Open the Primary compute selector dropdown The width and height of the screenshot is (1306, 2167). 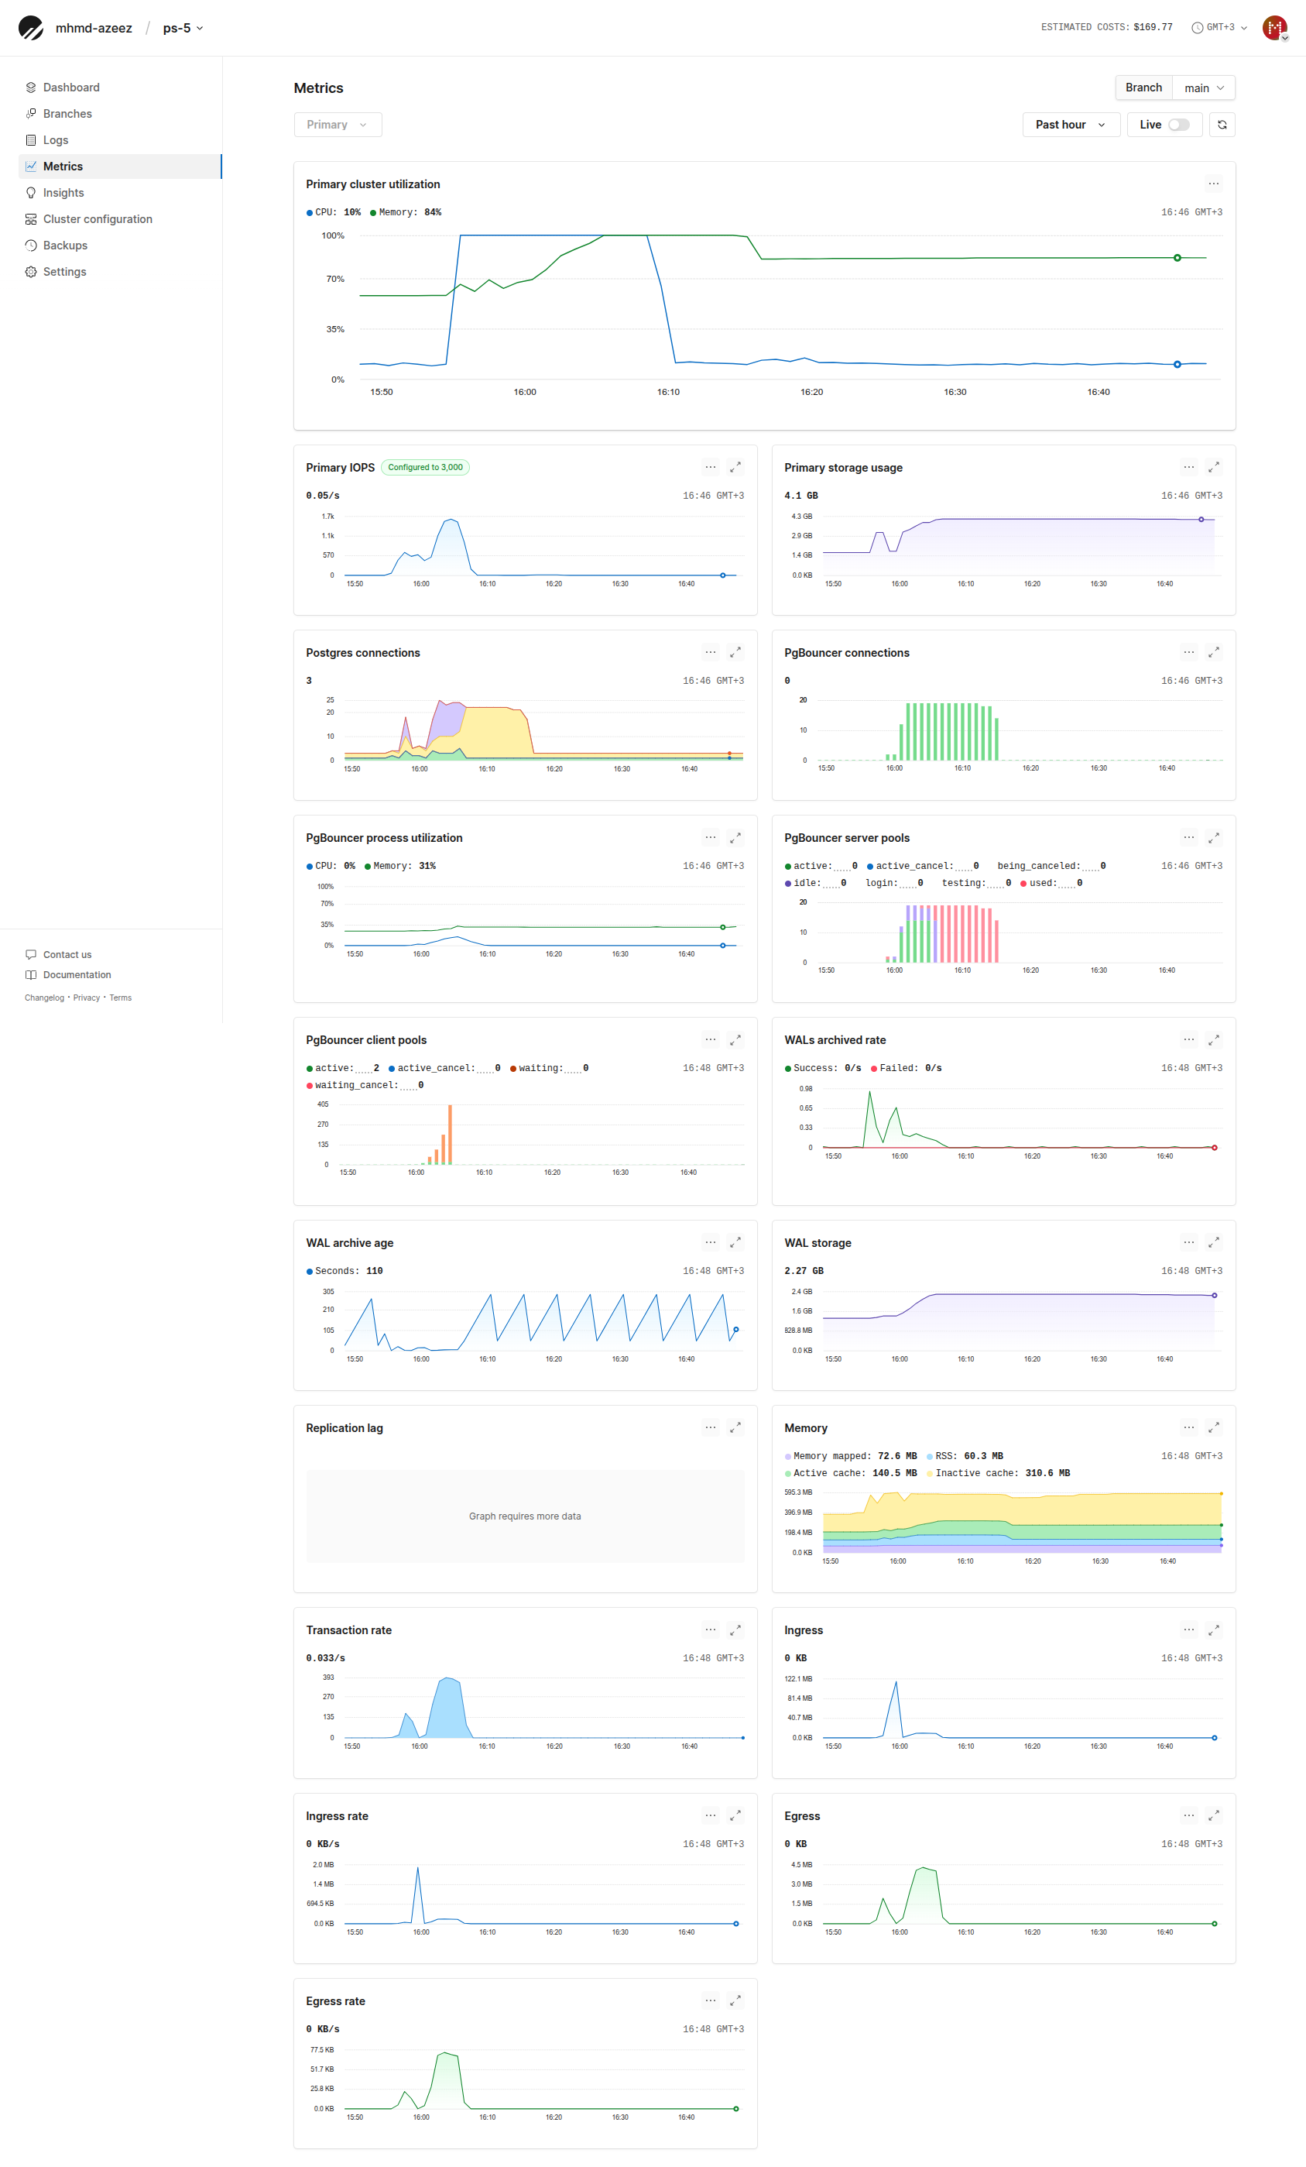click(338, 124)
